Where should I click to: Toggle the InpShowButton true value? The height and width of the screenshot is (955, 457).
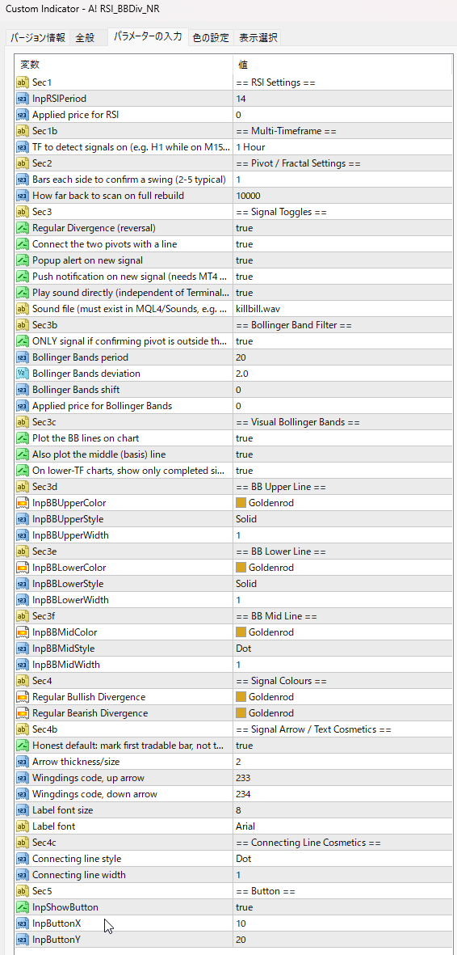pyautogui.click(x=342, y=907)
